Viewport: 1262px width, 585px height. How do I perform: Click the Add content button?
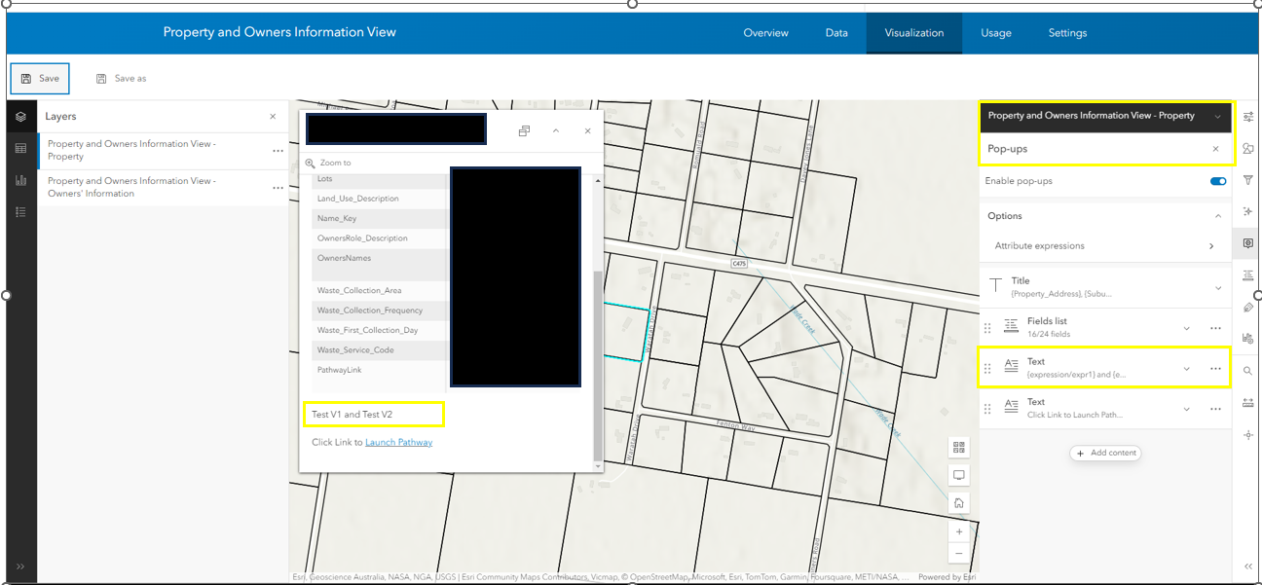point(1105,453)
